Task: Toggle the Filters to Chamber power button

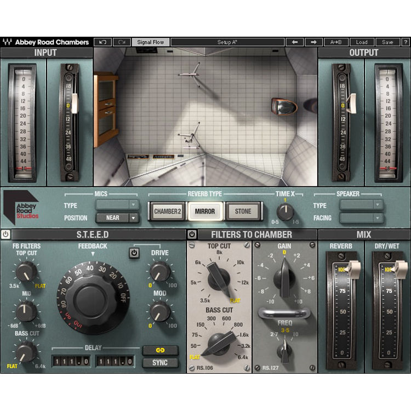Action: 192,234
